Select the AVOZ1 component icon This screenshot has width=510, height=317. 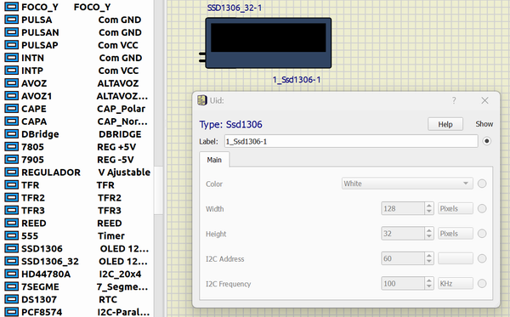11,96
